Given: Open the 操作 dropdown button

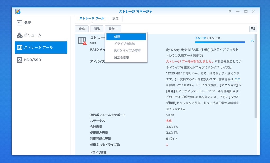Looking at the screenshot, I should pyautogui.click(x=113, y=29).
